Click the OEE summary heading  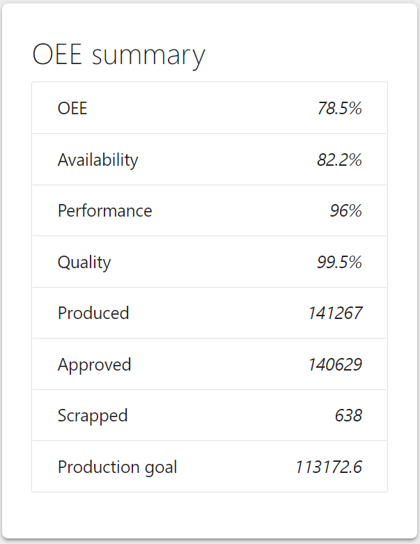(x=118, y=56)
